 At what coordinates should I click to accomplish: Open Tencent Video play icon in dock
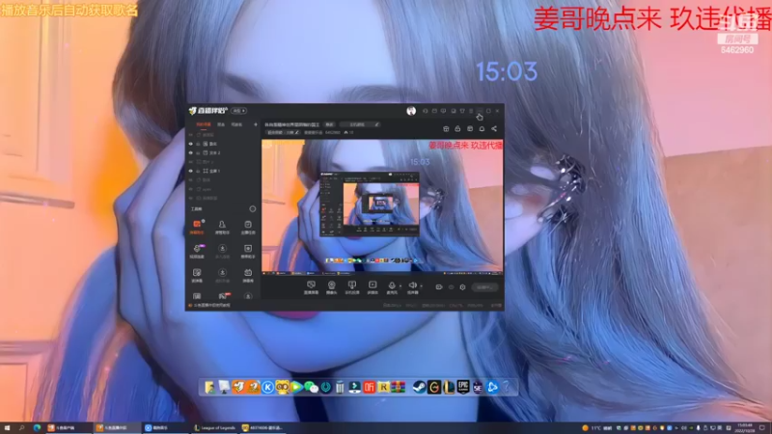(x=296, y=388)
